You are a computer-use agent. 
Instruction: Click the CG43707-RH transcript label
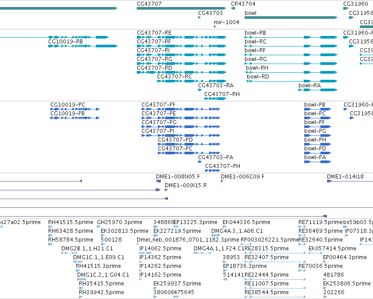click(x=222, y=94)
